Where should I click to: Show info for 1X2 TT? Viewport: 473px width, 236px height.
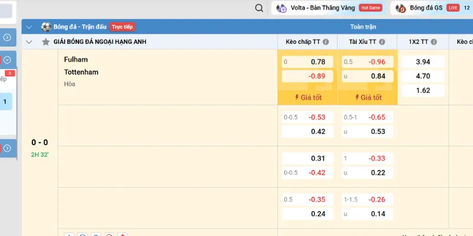pyautogui.click(x=434, y=42)
